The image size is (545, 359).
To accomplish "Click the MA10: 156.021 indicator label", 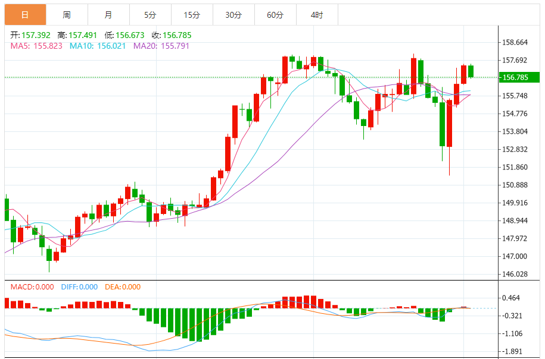I will 98,46.
